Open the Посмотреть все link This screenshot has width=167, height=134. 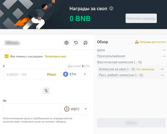coord(55,56)
